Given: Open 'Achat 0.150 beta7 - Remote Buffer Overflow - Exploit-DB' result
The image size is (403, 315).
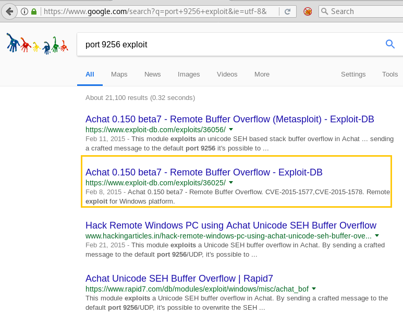Looking at the screenshot, I should click(204, 172).
